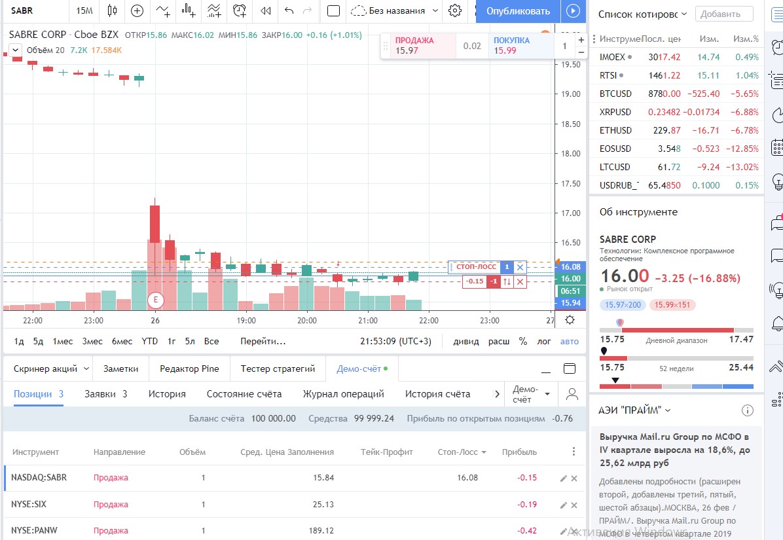The width and height of the screenshot is (783, 540).
Task: Click the compare or add symbol icon
Action: 137,10
